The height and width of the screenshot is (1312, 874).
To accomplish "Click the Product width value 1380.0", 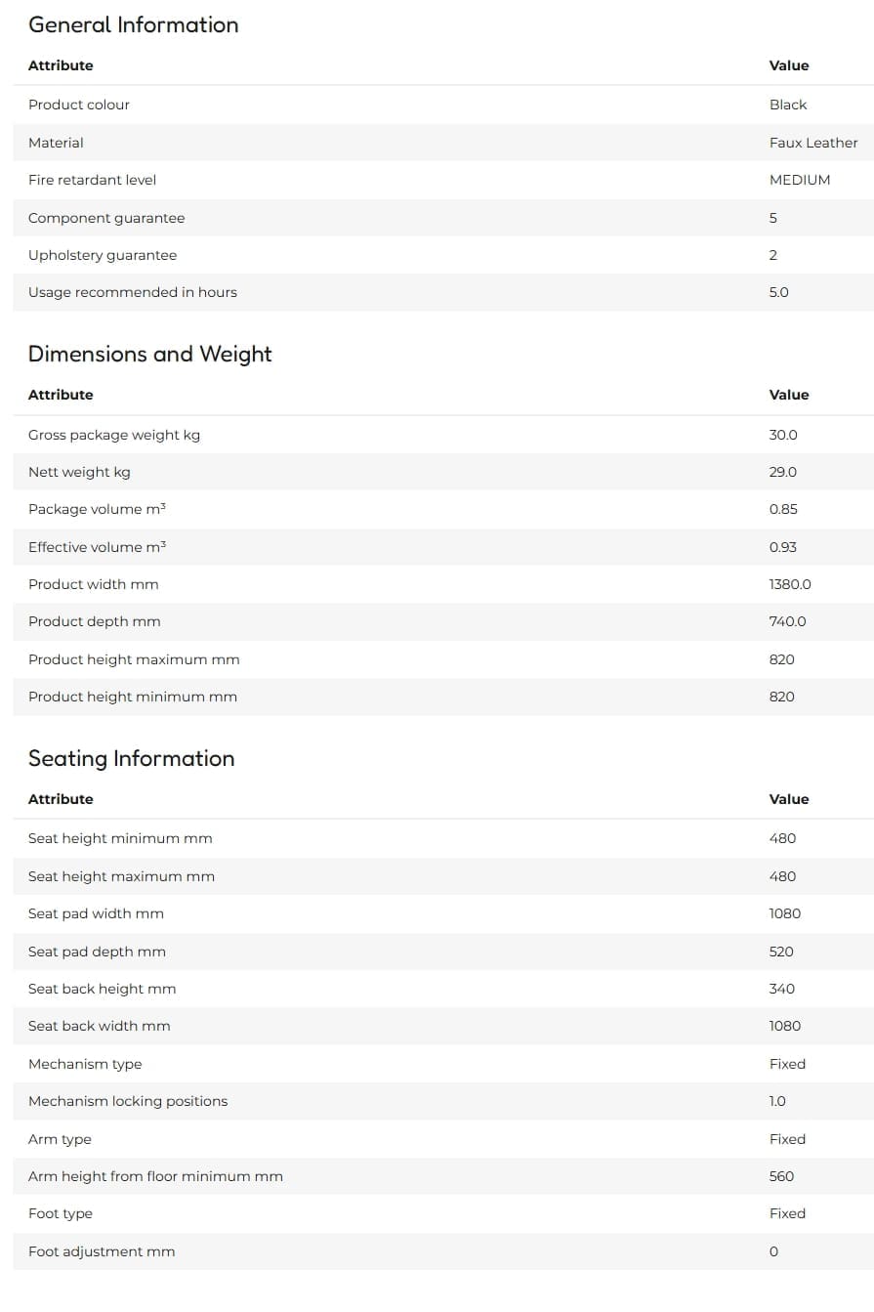I will [790, 584].
